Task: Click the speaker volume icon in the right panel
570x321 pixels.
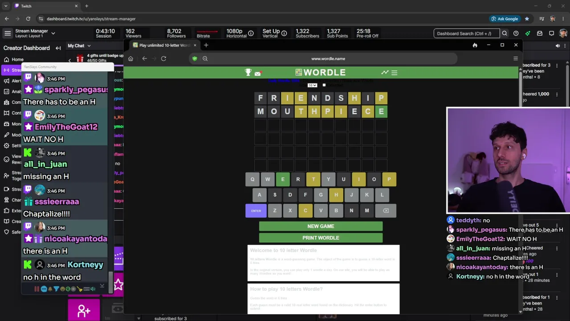Action: [558, 45]
